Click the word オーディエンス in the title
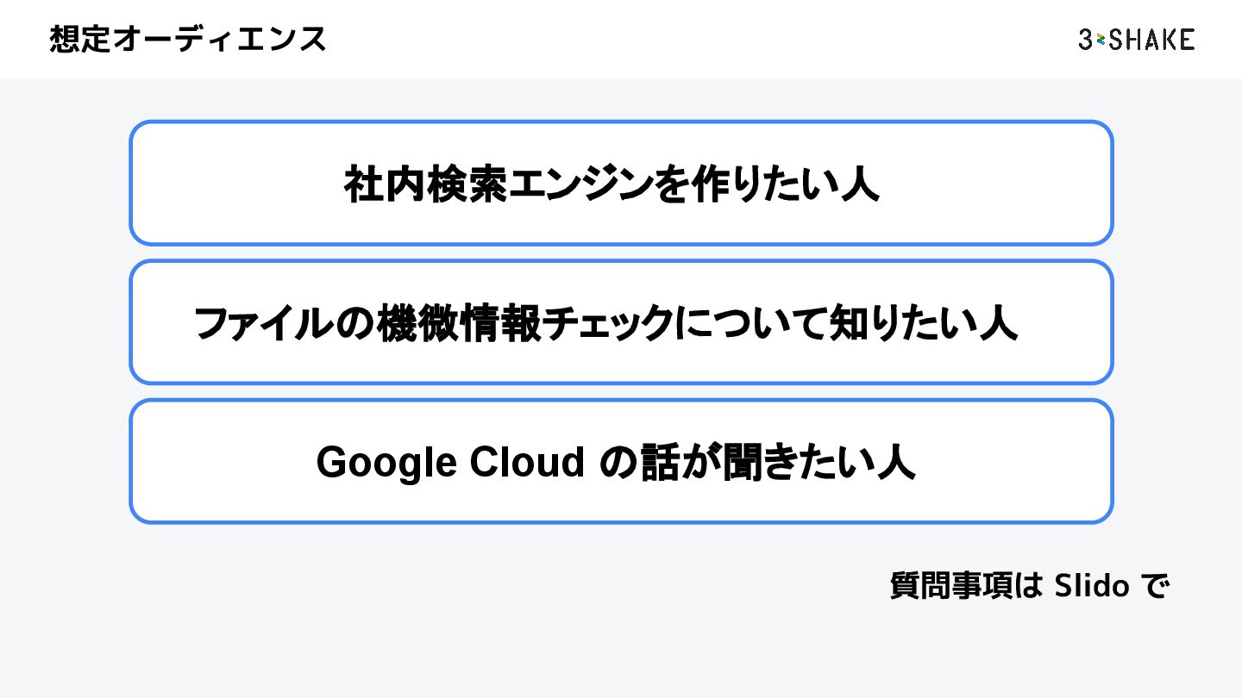 pyautogui.click(x=219, y=40)
